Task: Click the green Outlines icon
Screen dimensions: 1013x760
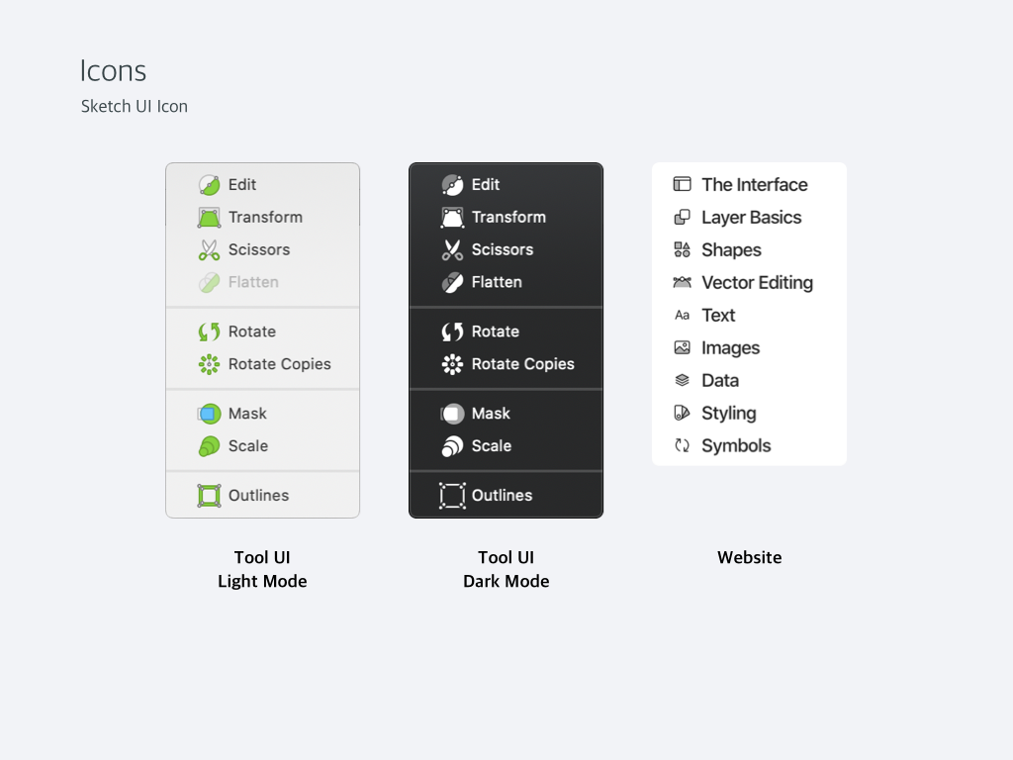Action: [x=209, y=496]
